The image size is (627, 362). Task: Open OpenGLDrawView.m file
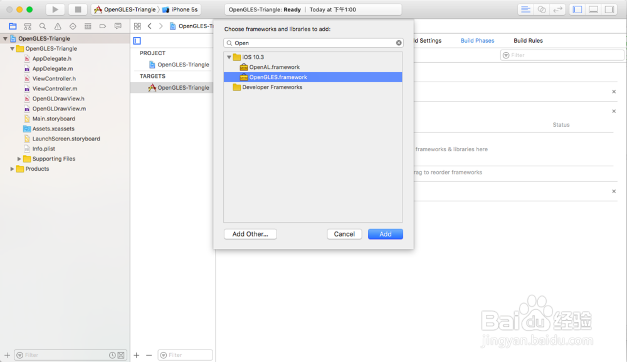pyautogui.click(x=59, y=109)
